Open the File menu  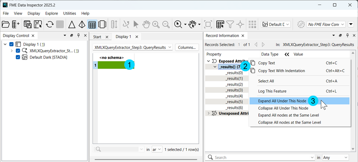click(x=6, y=14)
